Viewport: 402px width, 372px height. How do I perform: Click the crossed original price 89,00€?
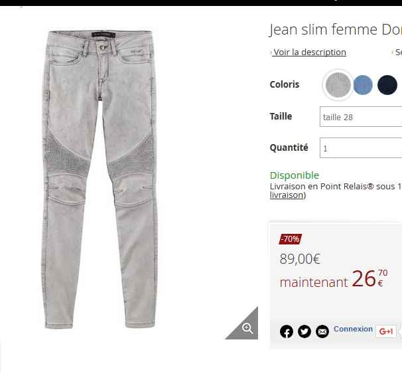[300, 259]
